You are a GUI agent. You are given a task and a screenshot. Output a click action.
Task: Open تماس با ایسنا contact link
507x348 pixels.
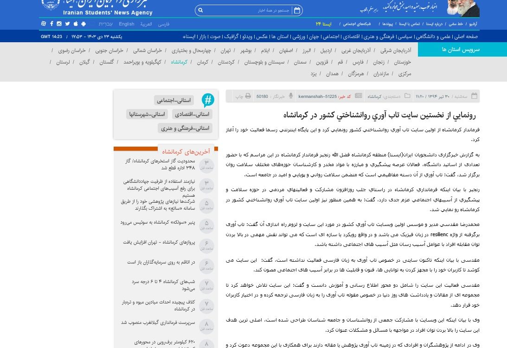[x=409, y=24]
